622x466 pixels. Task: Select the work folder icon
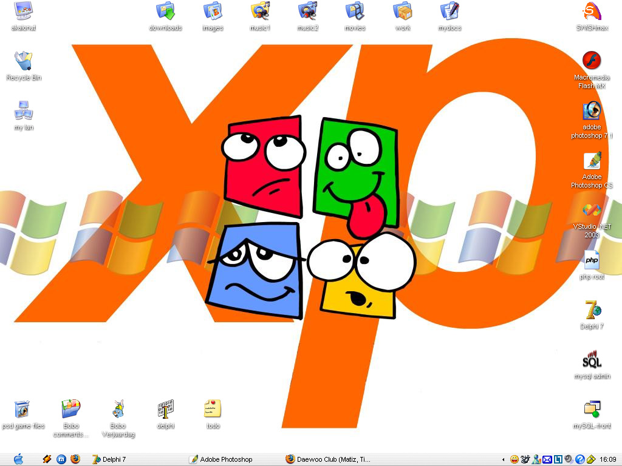point(402,11)
